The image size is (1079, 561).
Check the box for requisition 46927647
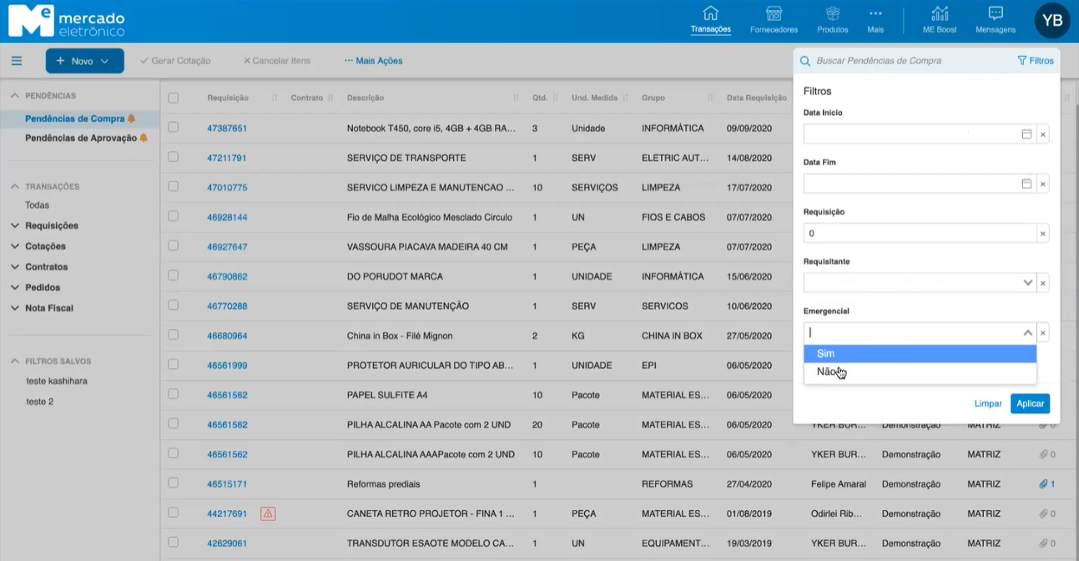coord(173,246)
